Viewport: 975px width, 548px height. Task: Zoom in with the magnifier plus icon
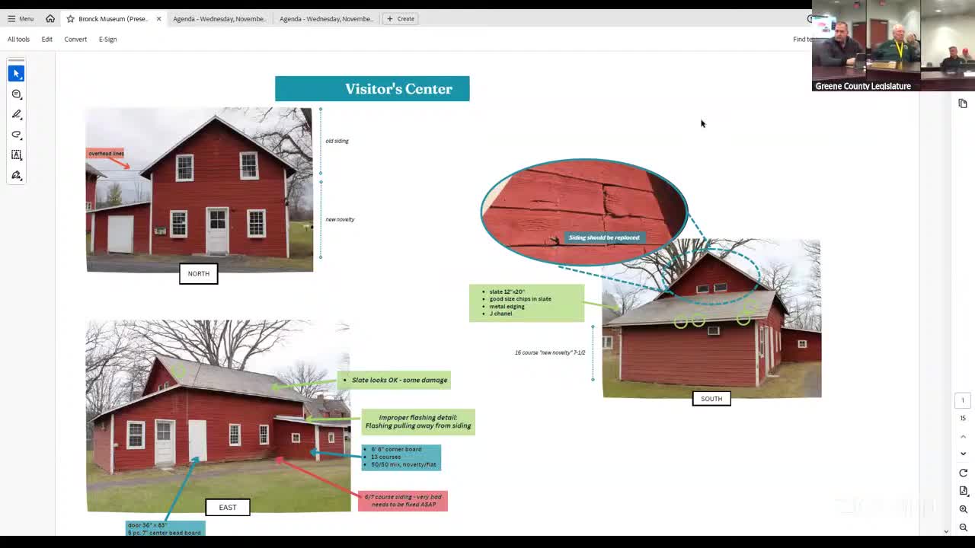click(963, 509)
